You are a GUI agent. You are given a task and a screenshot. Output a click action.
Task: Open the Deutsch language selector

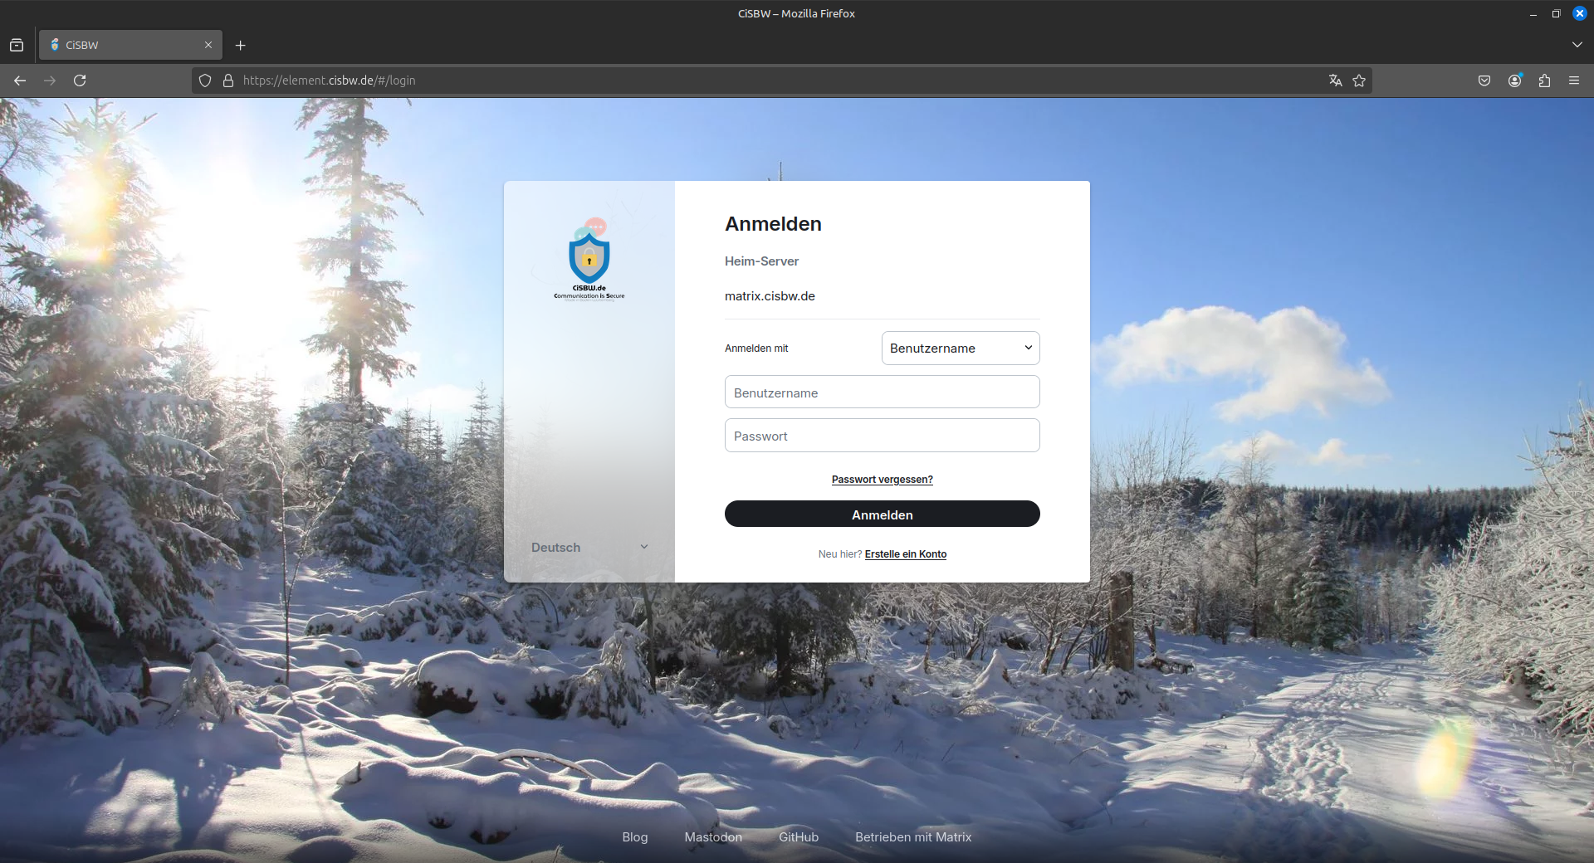tap(589, 547)
